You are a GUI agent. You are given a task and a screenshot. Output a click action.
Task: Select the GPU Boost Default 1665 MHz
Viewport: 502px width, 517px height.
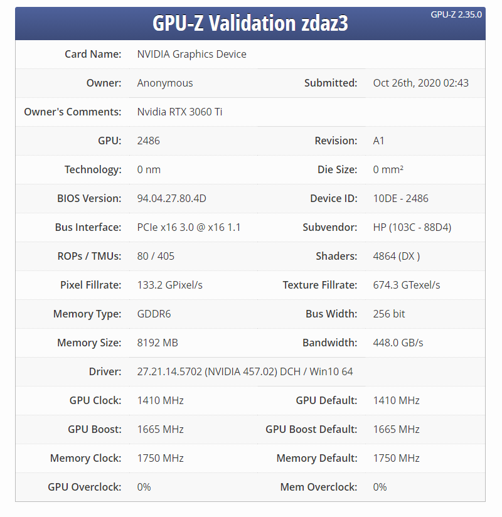click(x=396, y=429)
